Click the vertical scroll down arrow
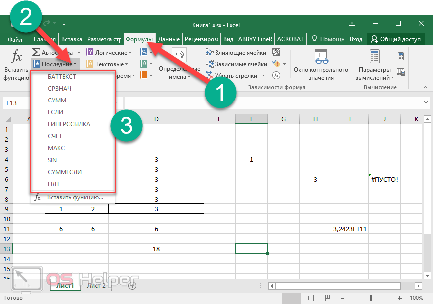The height and width of the screenshot is (304, 433). (427, 276)
